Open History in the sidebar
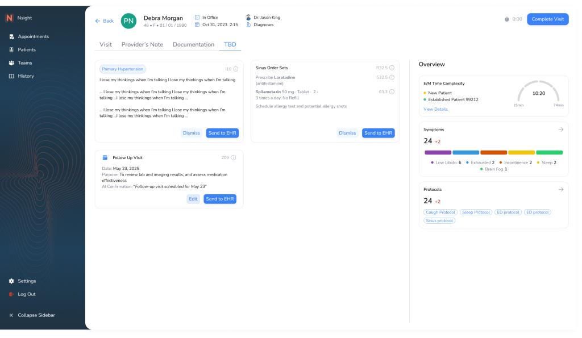 26,76
